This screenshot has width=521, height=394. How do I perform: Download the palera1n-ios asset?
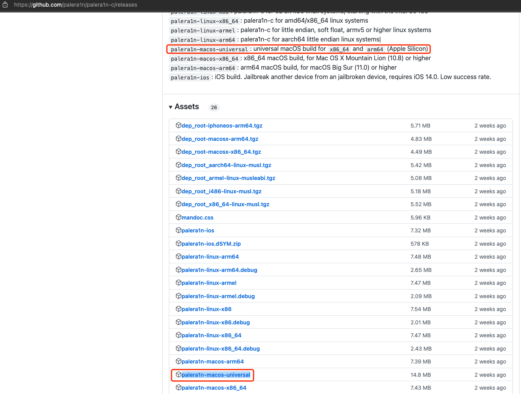198,230
